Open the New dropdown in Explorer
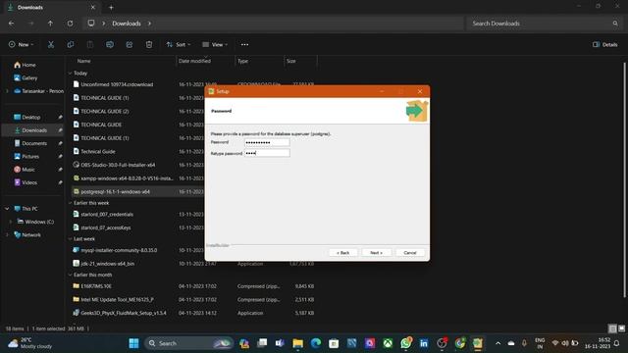Screen dimensions: 628x353 [x=22, y=44]
